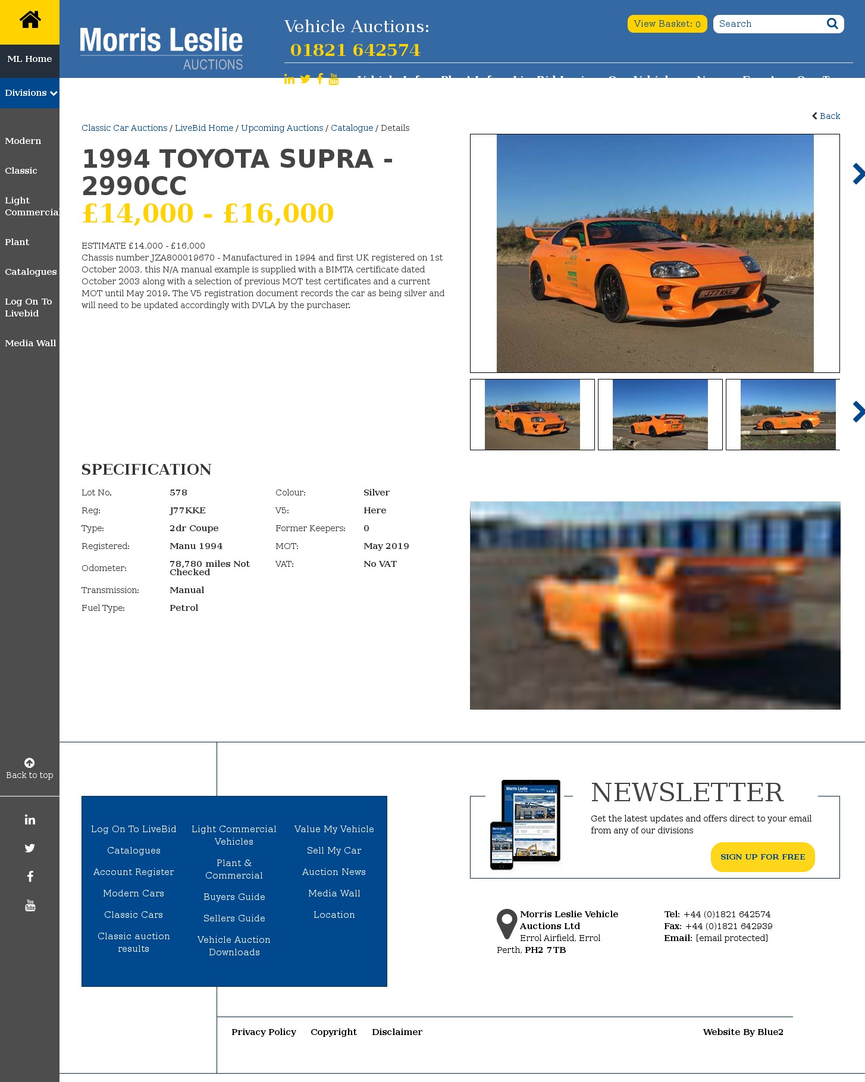Select Plant in sidebar menu
Image resolution: width=865 pixels, height=1082 pixels.
pyautogui.click(x=17, y=242)
